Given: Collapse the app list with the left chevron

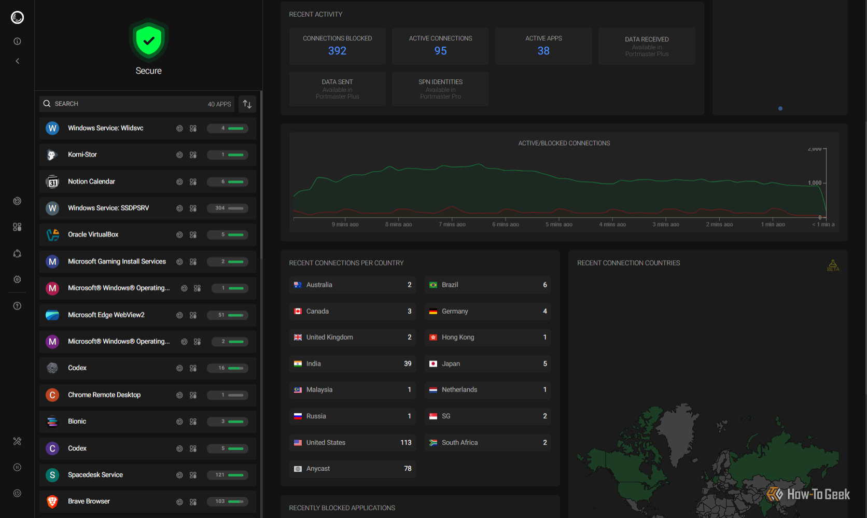Looking at the screenshot, I should 17,61.
